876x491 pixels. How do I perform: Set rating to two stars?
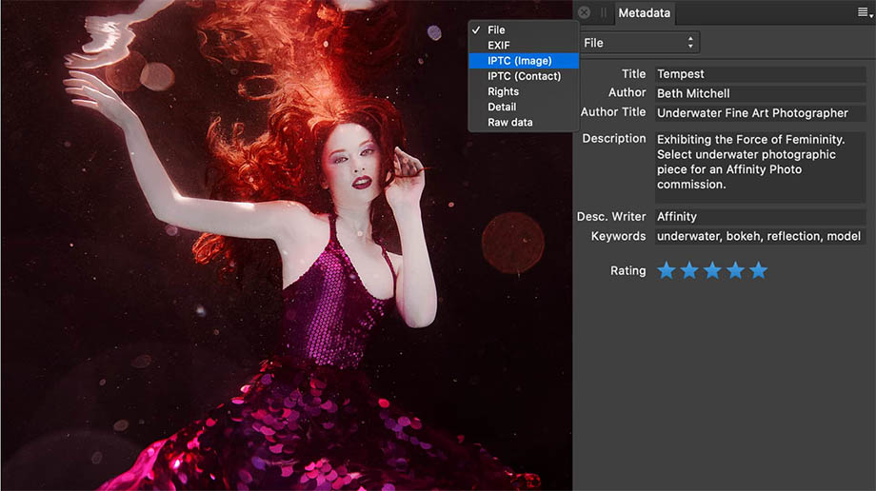[689, 271]
